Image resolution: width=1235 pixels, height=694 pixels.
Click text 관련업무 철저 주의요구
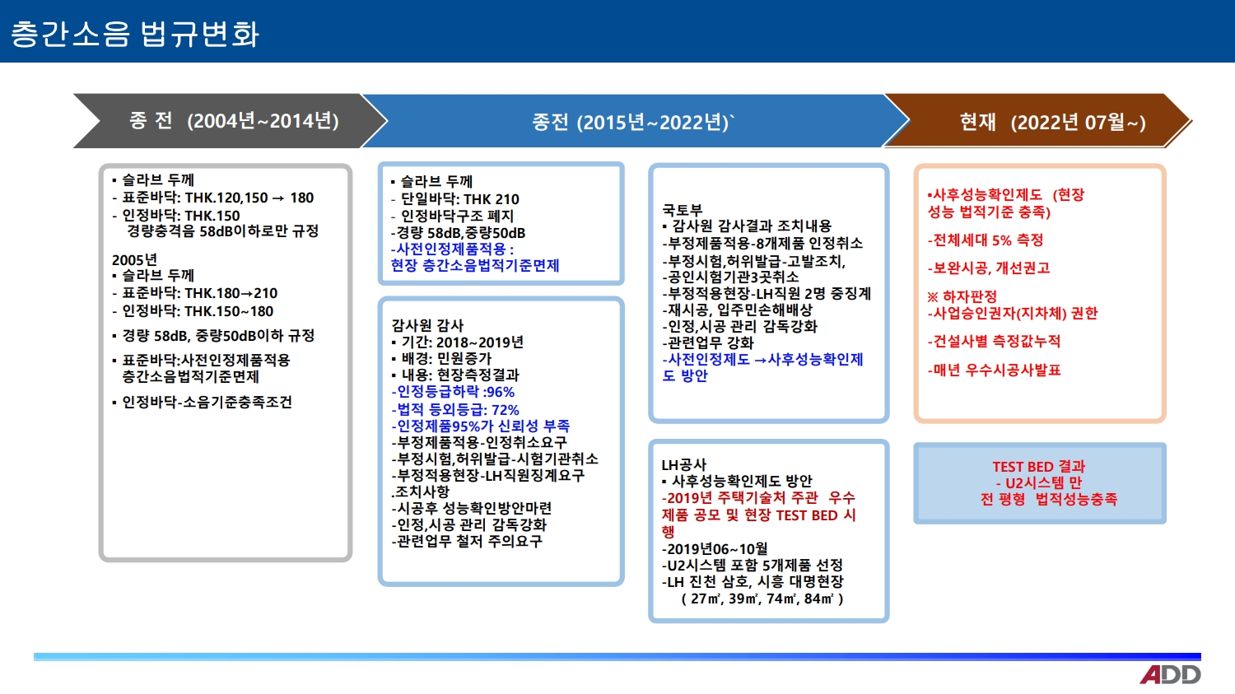click(469, 542)
